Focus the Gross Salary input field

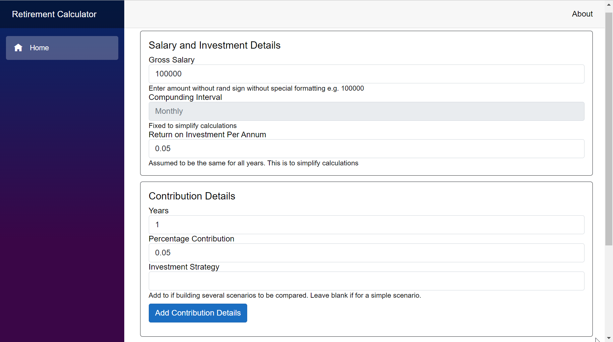[366, 74]
